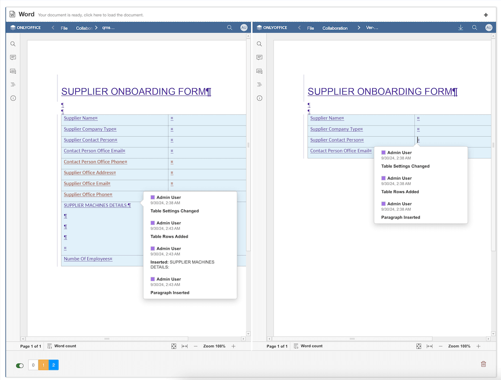Image resolution: width=501 pixels, height=380 pixels.
Task: Go back with left chevron in left header
Action: coord(53,28)
